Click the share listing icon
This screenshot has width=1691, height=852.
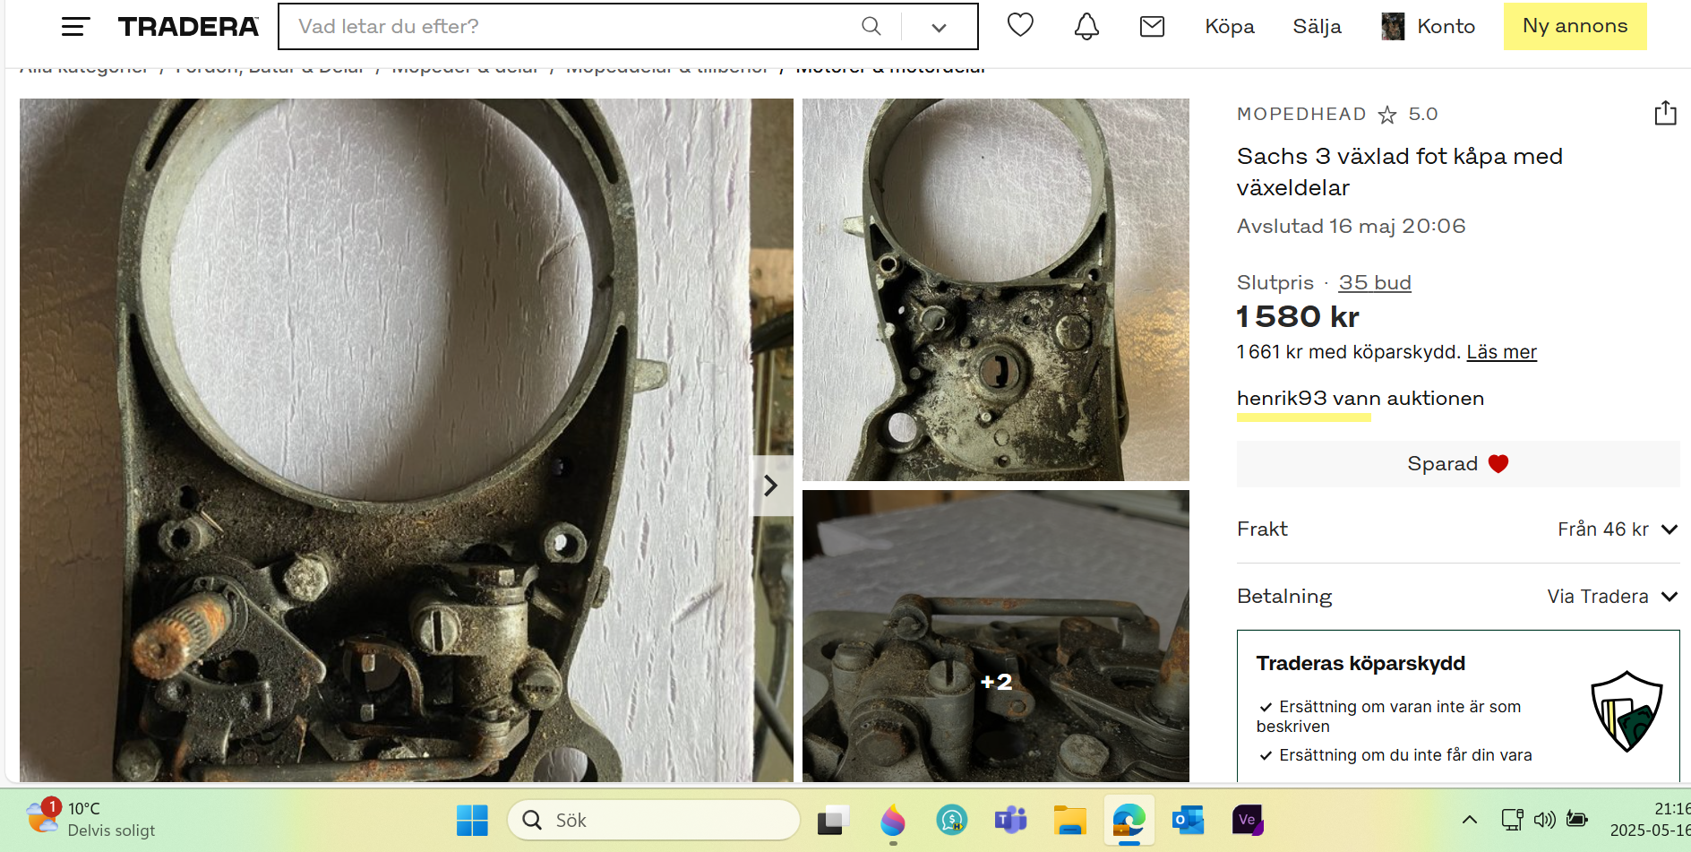point(1664,114)
